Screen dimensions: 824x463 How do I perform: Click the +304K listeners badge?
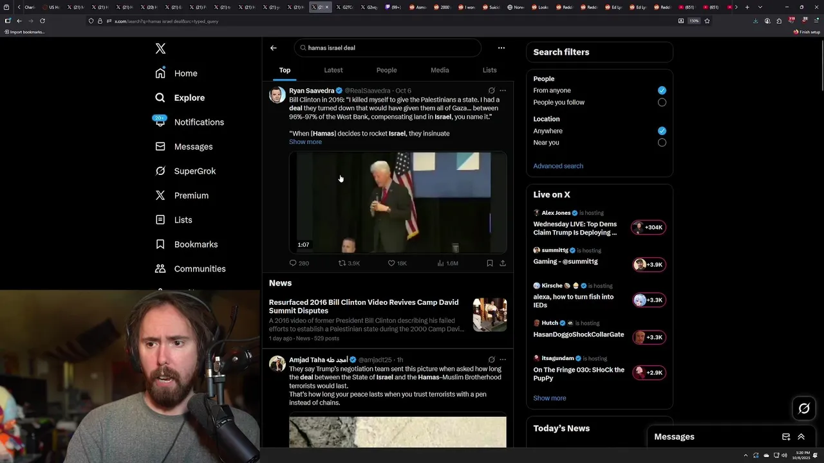pos(648,227)
